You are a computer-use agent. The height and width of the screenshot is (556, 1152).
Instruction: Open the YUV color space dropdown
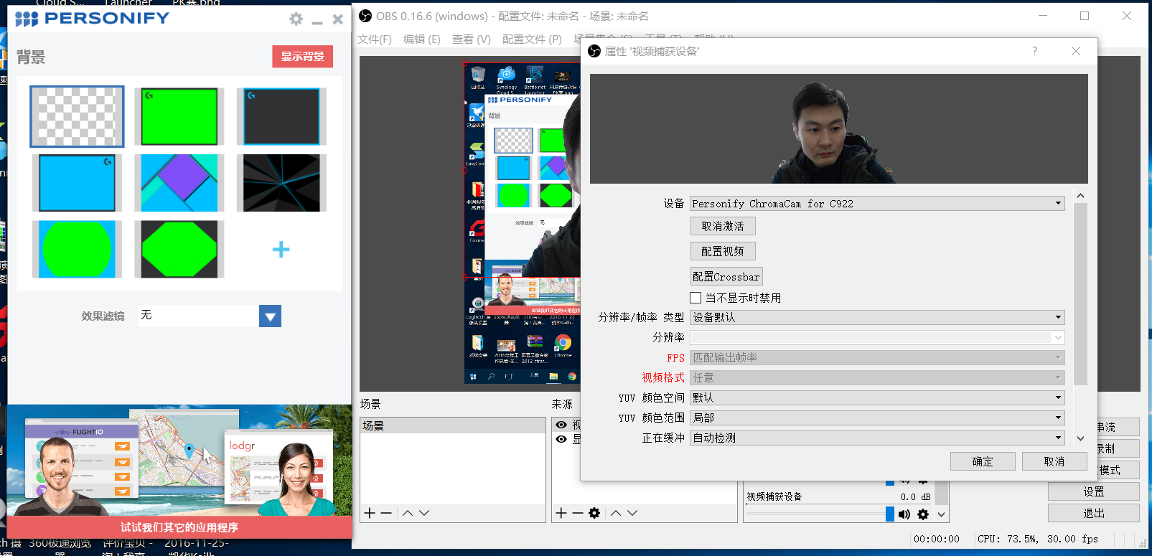tap(877, 397)
